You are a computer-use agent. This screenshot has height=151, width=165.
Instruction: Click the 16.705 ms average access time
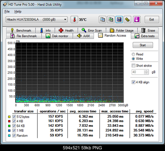pyautogui.click(x=85, y=135)
